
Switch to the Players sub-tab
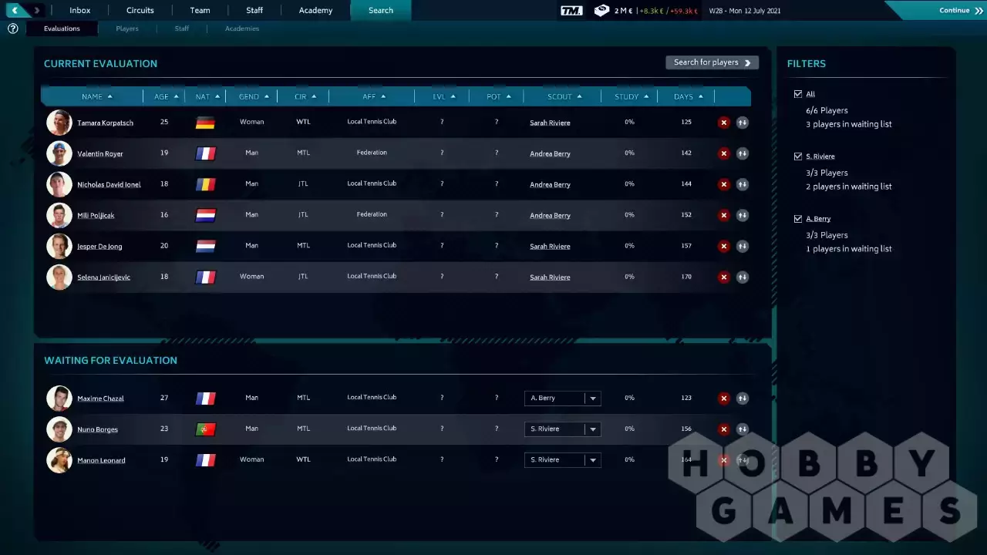tap(127, 29)
